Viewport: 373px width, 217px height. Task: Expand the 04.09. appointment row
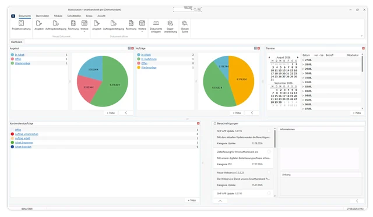pos(303,95)
